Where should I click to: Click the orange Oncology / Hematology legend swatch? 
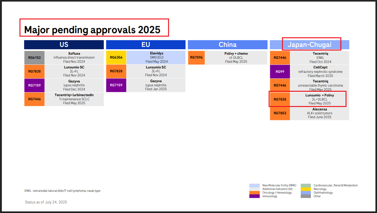[254, 193]
